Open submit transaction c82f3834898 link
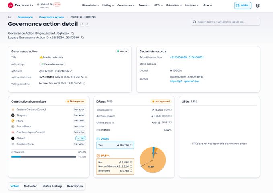Image resolution: width=273 pixels, height=193 pixels. point(187,57)
